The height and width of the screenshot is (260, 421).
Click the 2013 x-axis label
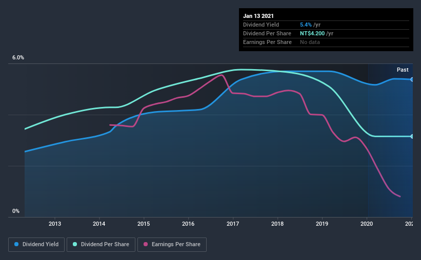coord(55,224)
